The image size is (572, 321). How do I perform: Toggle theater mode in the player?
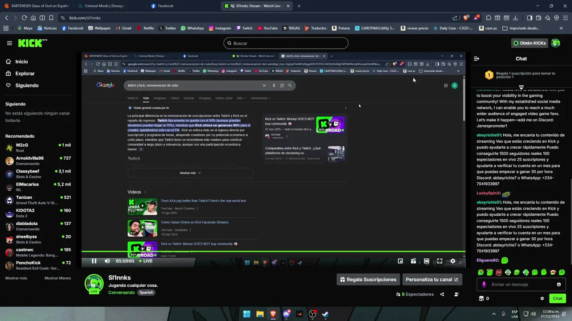[x=427, y=261]
